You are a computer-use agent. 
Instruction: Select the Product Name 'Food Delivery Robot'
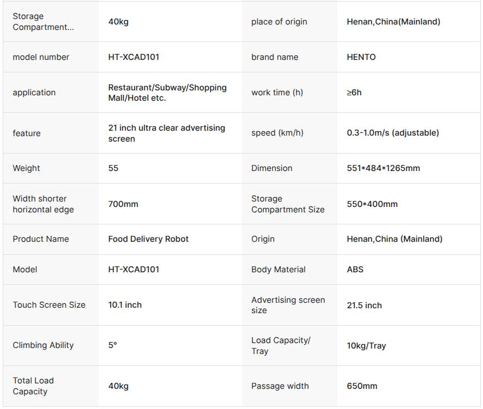point(148,239)
